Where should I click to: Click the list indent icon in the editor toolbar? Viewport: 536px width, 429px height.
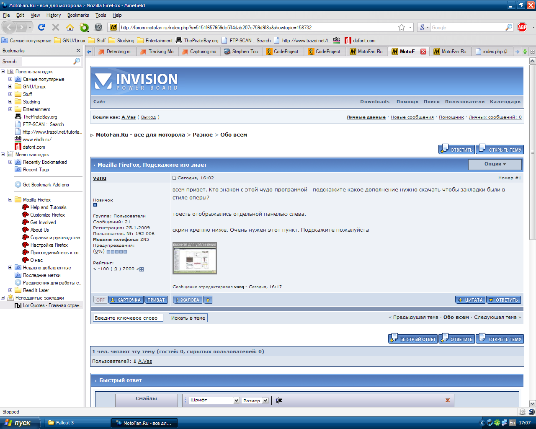(279, 401)
